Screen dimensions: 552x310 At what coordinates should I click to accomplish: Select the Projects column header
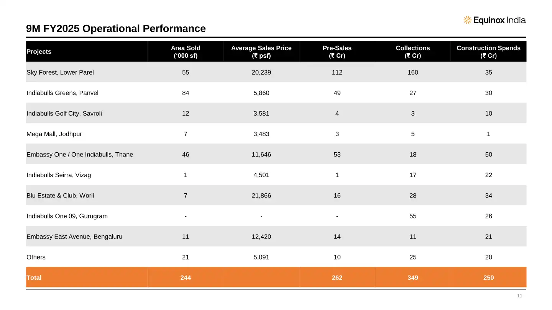[x=39, y=52]
